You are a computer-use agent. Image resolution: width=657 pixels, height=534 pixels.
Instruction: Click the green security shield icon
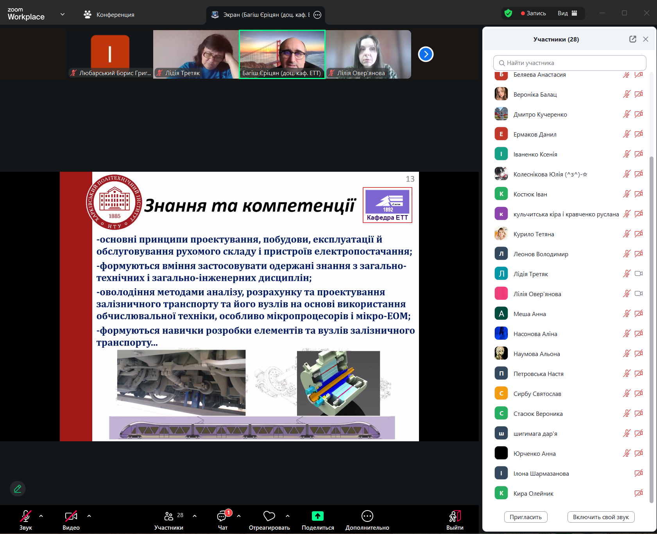tap(508, 13)
